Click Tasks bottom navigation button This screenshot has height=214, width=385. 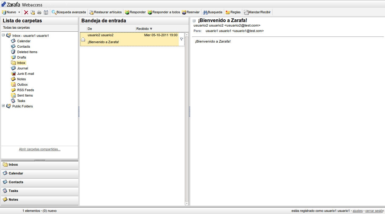click(40, 191)
